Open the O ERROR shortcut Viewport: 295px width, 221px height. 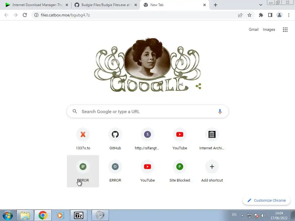[115, 171]
